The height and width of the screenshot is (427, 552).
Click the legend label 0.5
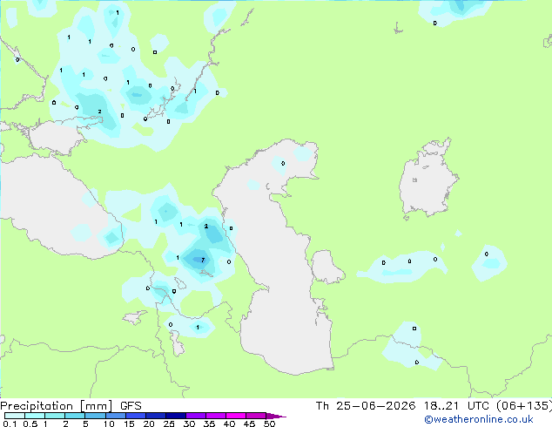[30, 424]
